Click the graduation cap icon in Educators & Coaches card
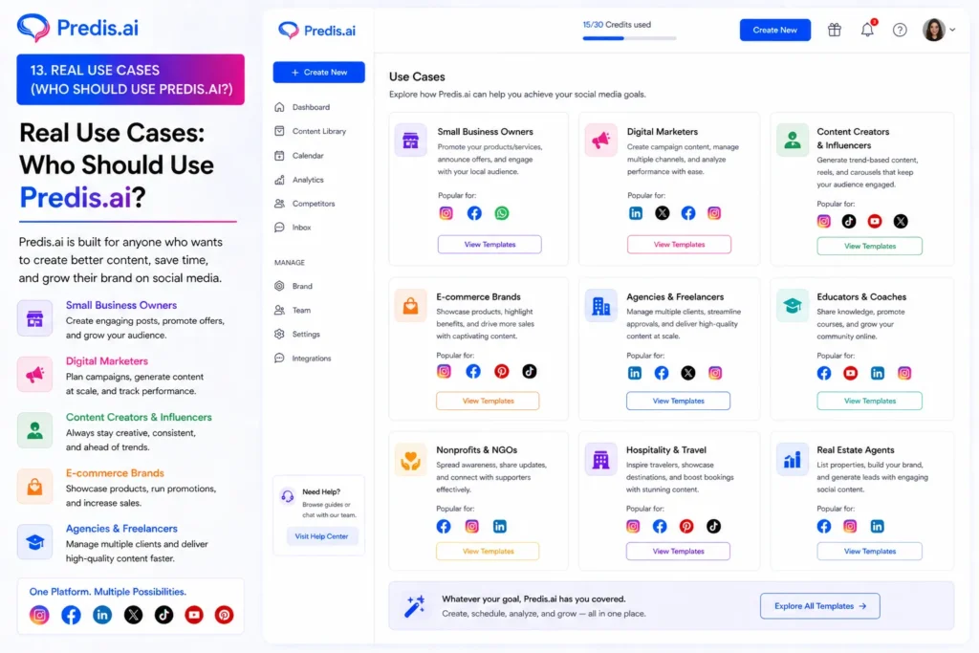Screen dimensions: 979x653 pos(792,306)
